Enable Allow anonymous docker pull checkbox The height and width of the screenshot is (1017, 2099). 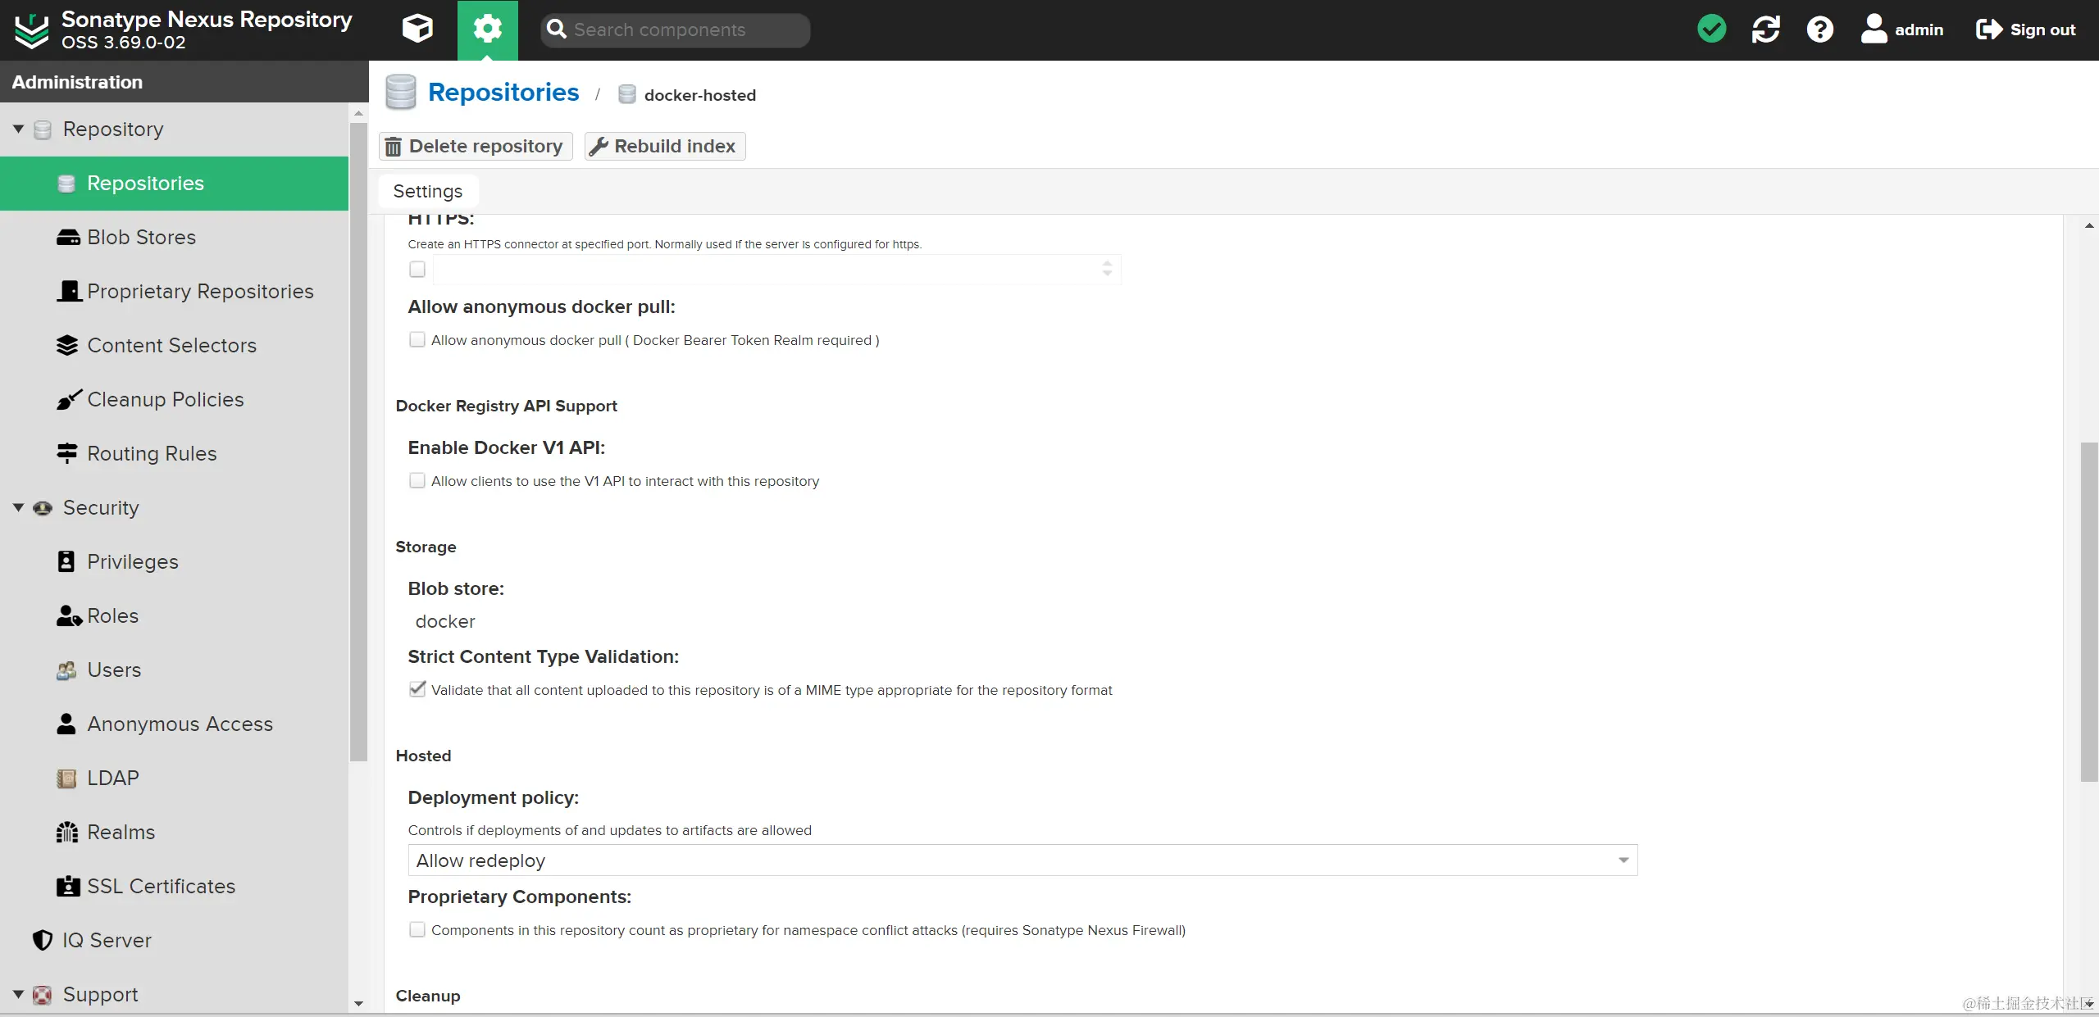click(x=417, y=339)
